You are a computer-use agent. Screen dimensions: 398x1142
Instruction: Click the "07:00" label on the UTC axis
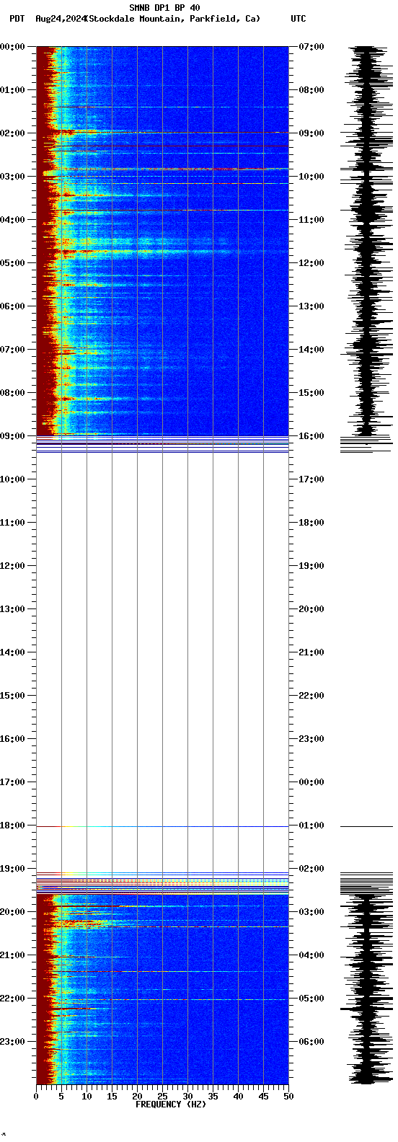[311, 47]
